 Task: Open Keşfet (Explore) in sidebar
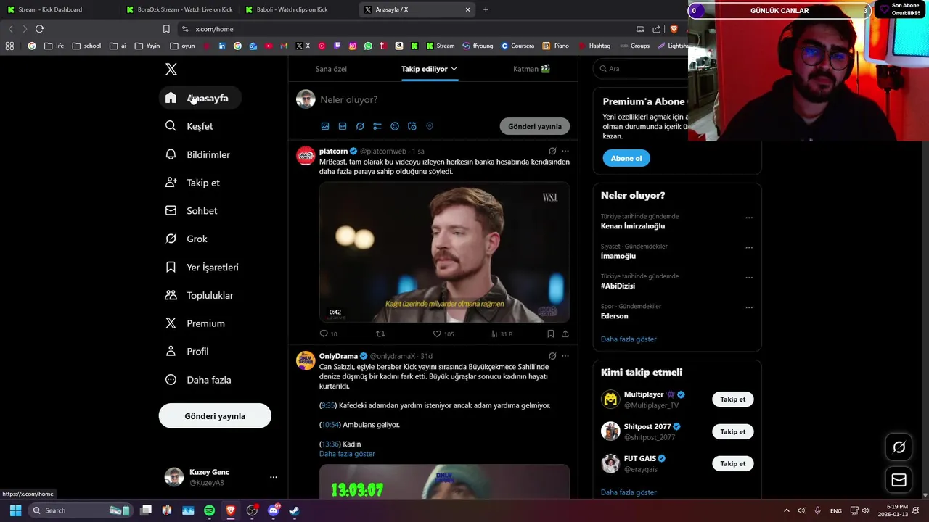190,126
